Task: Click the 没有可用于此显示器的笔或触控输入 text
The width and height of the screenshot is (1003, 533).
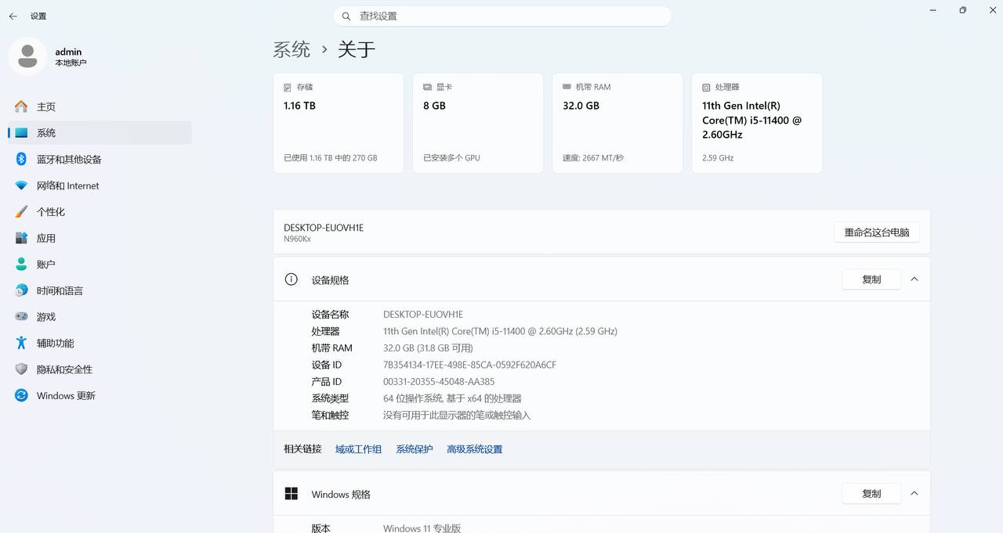Action: click(x=457, y=416)
